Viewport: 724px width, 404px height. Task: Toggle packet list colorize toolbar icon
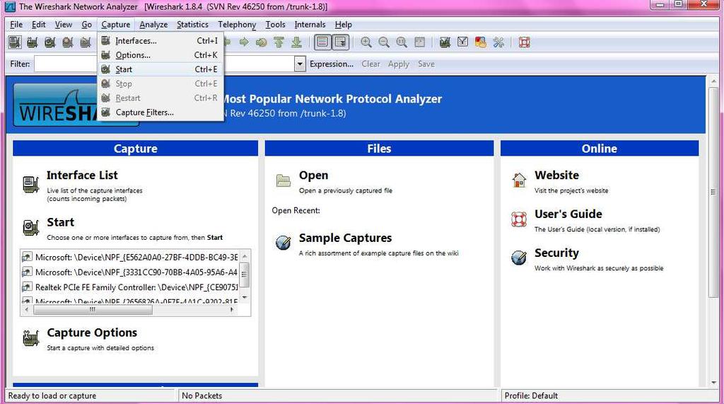[322, 42]
